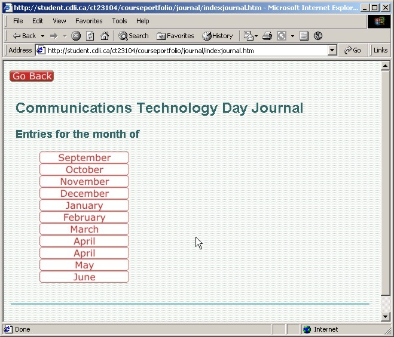This screenshot has height=337, width=394.
Task: Open the February journal entries
Action: tap(84, 217)
